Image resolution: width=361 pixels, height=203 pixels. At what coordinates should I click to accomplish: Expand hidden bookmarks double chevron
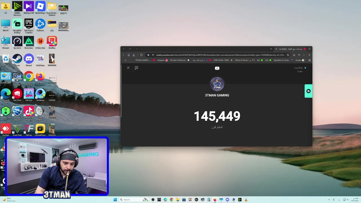coord(126,60)
